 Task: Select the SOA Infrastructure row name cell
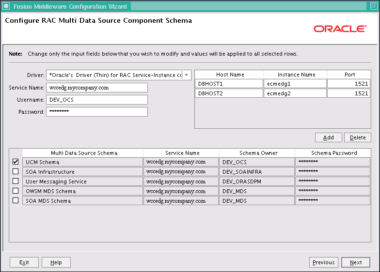[x=82, y=171]
